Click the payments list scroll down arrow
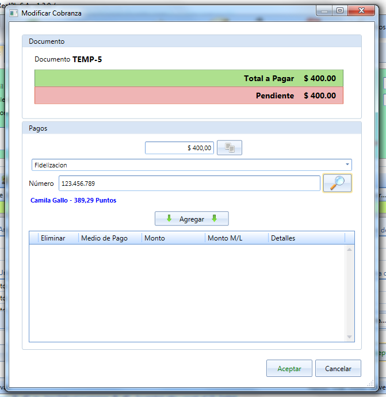Image resolution: width=386 pixels, height=397 pixels. tap(350, 337)
